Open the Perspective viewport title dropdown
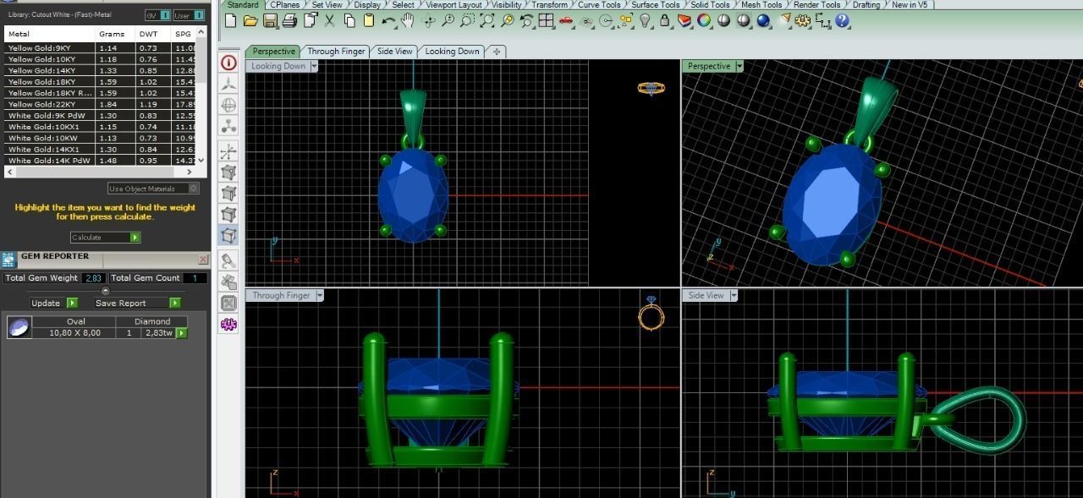Screen dimensions: 1083x498 click(x=739, y=66)
